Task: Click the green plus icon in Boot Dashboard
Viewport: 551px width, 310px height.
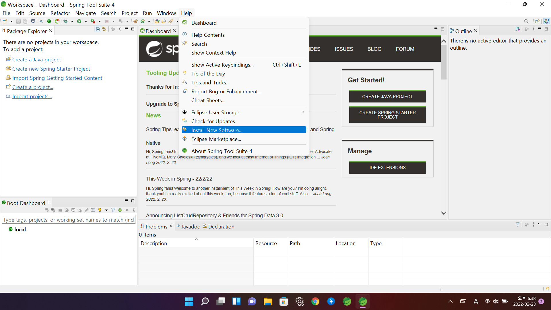Action: [120, 210]
